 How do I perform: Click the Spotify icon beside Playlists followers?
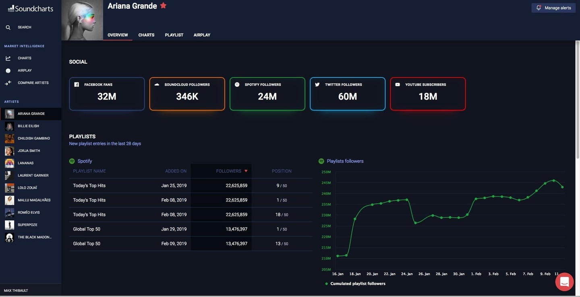[321, 161]
